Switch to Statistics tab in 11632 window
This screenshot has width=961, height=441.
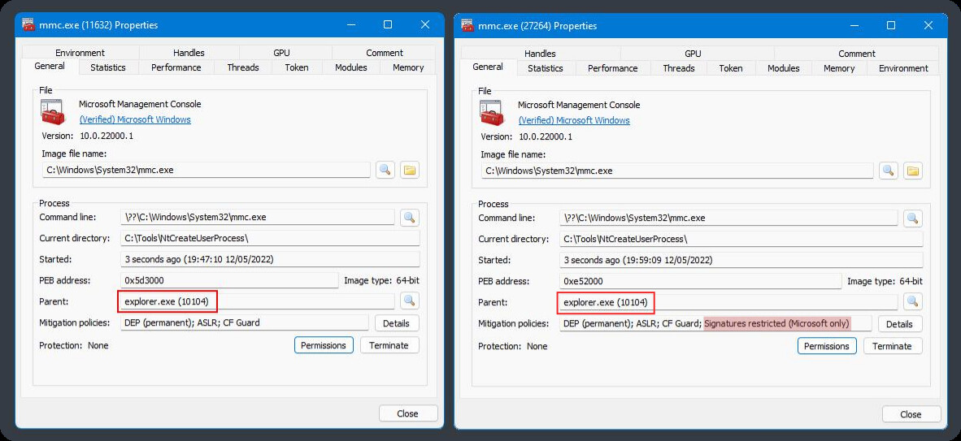108,67
